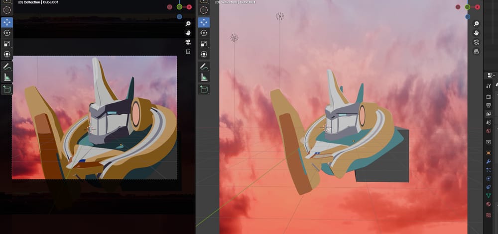Select the Cursor tool in left viewport
The width and height of the screenshot is (498, 234).
click(7, 10)
